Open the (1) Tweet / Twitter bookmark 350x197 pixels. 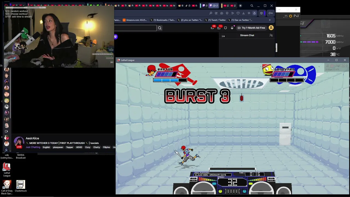215,20
